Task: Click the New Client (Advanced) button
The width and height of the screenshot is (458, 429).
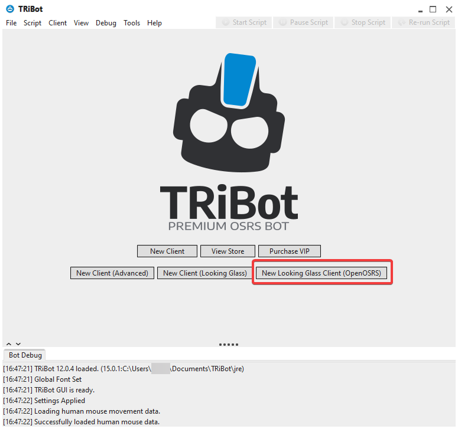Action: point(112,273)
